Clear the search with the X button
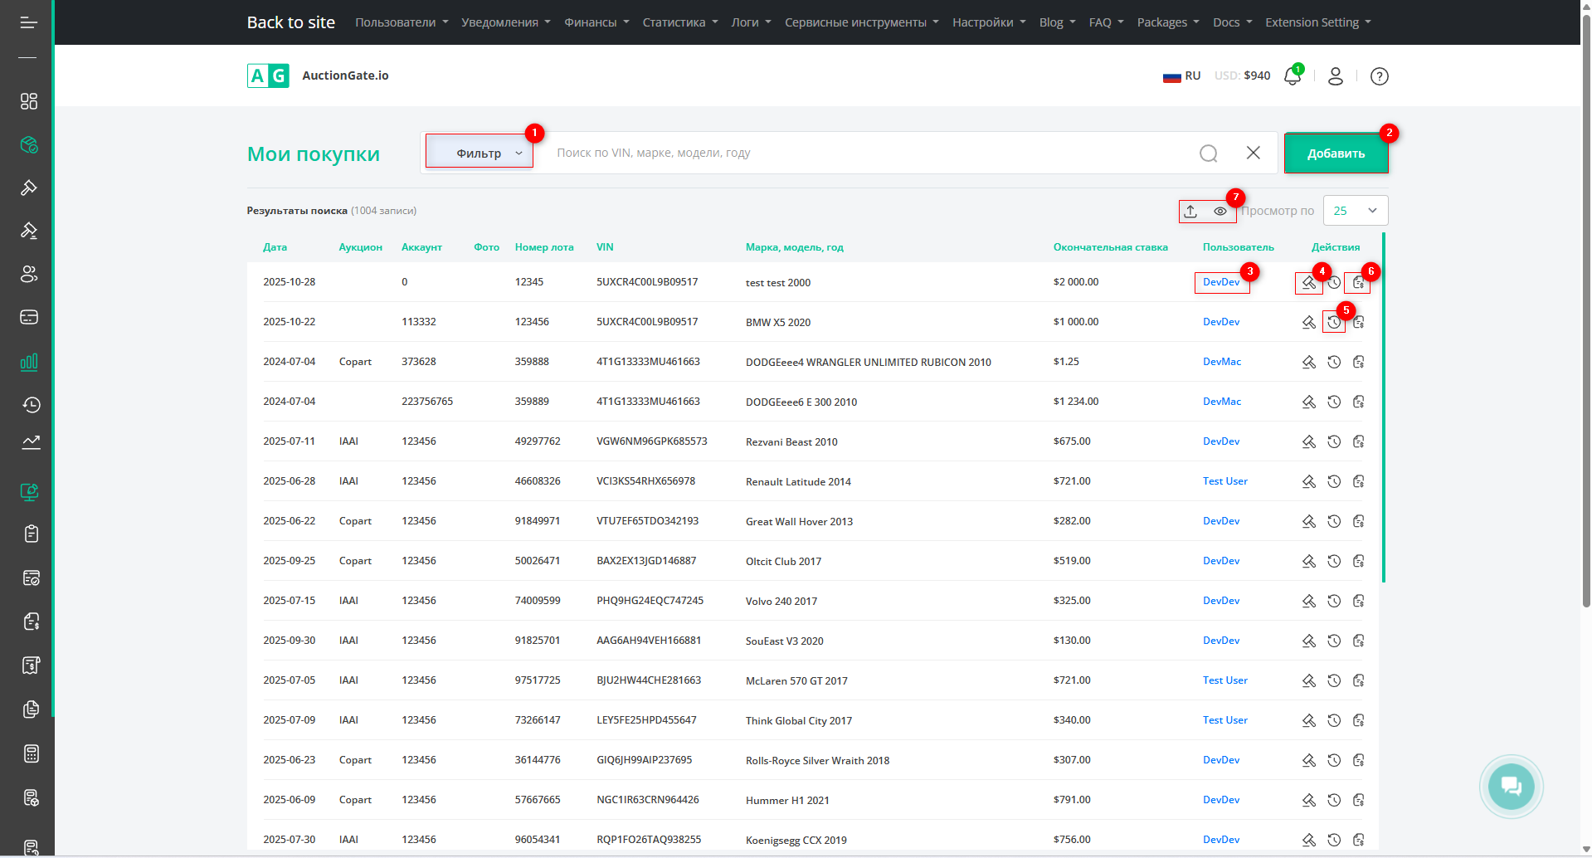This screenshot has width=1592, height=858. tap(1253, 153)
